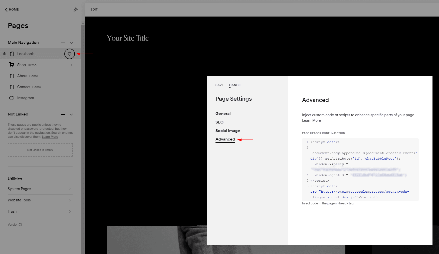
Task: Open Lookbook page settings gear
Action: point(70,54)
